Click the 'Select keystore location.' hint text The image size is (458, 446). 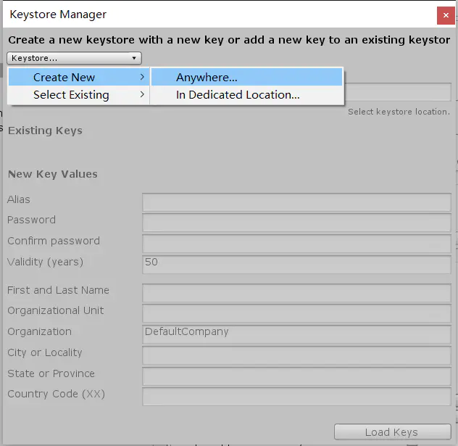pos(399,112)
